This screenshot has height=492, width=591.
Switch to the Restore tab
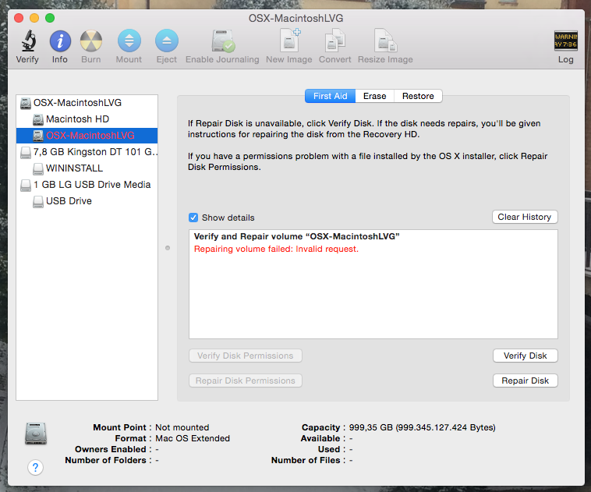pos(418,96)
